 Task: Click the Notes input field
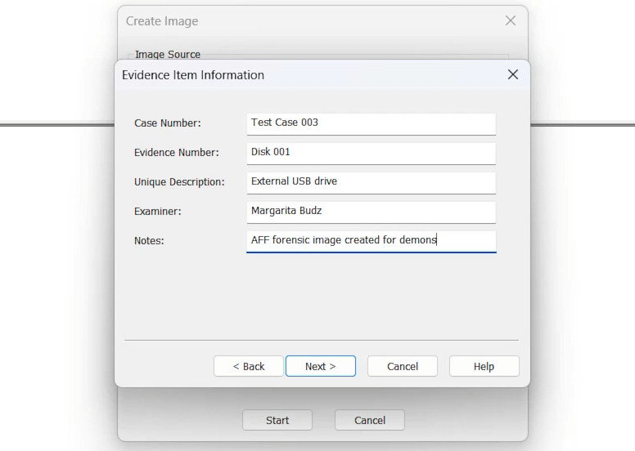(x=371, y=242)
